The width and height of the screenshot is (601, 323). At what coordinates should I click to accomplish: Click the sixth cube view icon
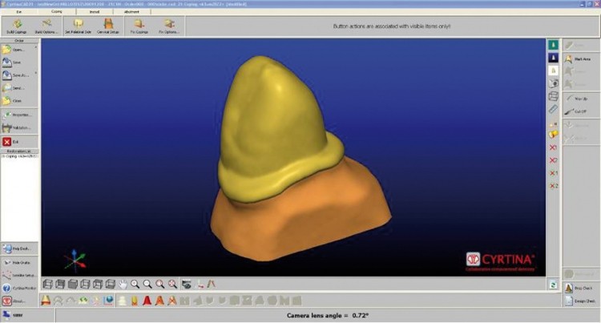click(111, 284)
